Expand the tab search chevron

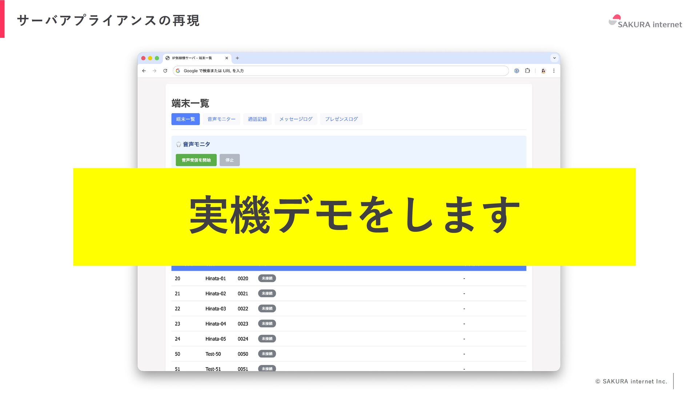(554, 58)
